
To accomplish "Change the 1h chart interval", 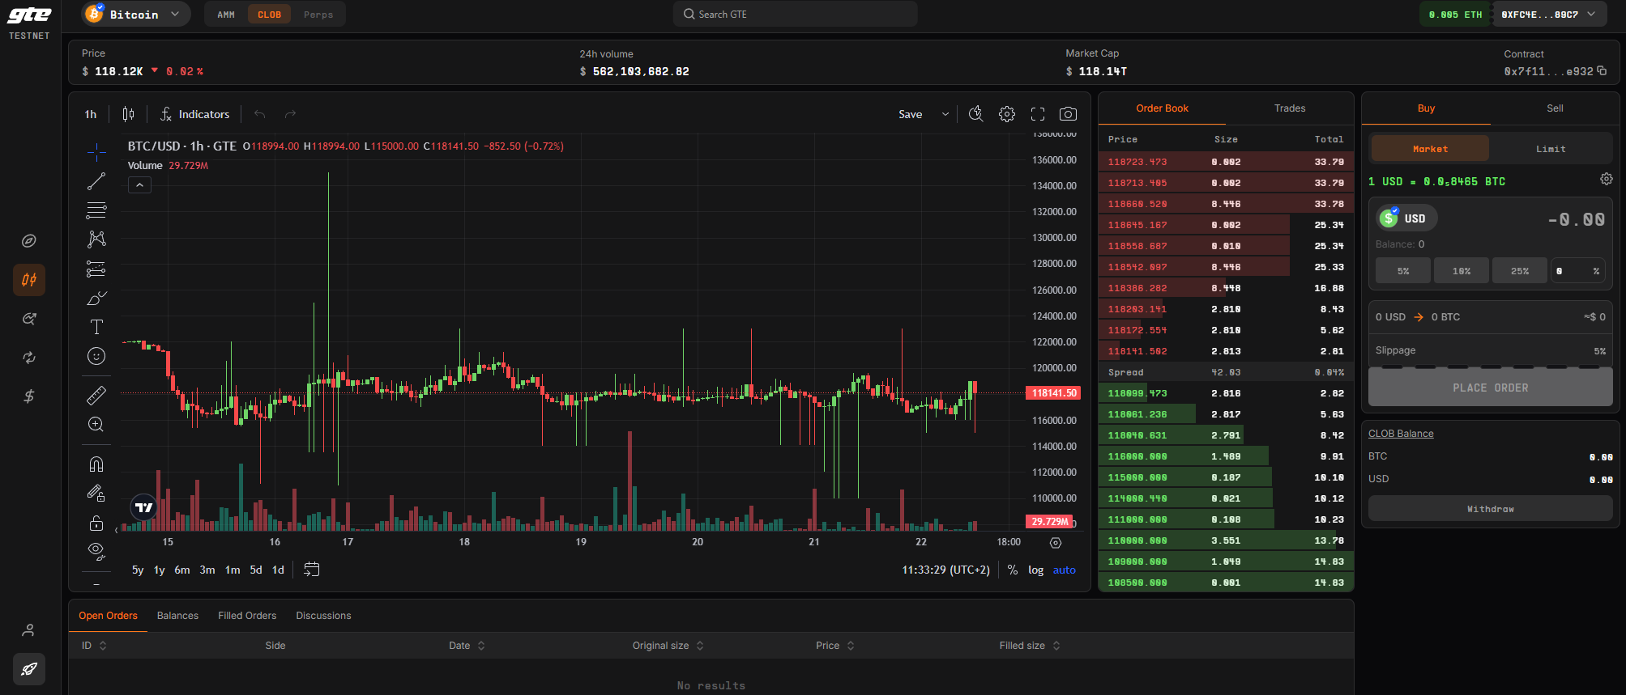I will coord(91,114).
